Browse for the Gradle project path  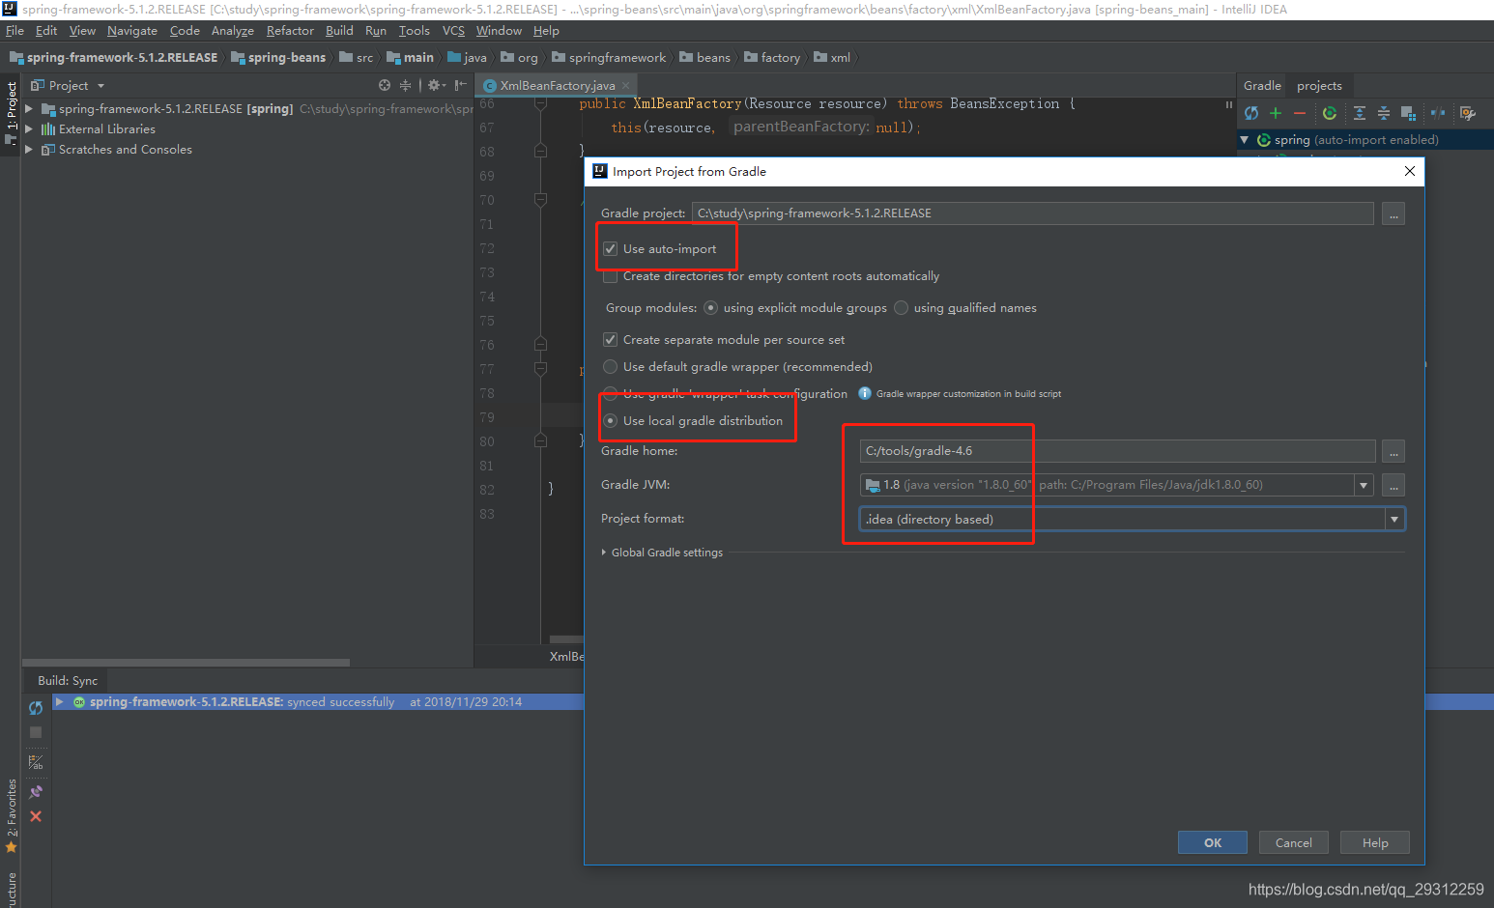(x=1393, y=213)
